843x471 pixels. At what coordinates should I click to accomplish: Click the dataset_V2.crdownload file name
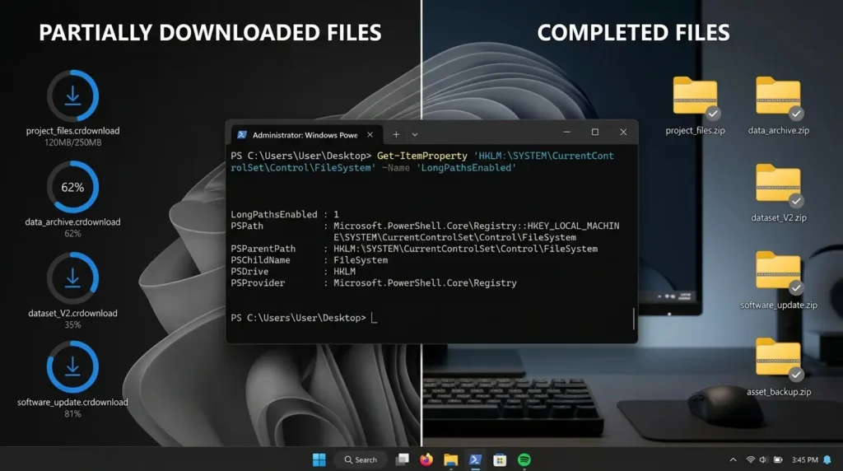tap(72, 314)
